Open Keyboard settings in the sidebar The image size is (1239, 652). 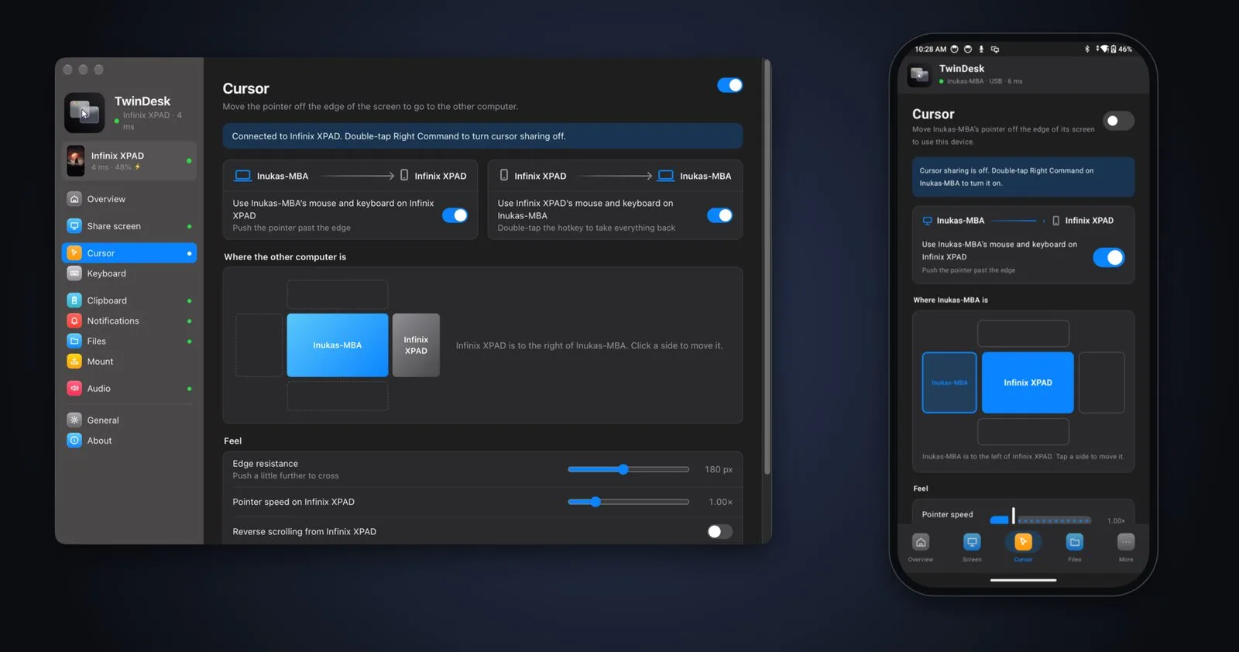tap(129, 273)
